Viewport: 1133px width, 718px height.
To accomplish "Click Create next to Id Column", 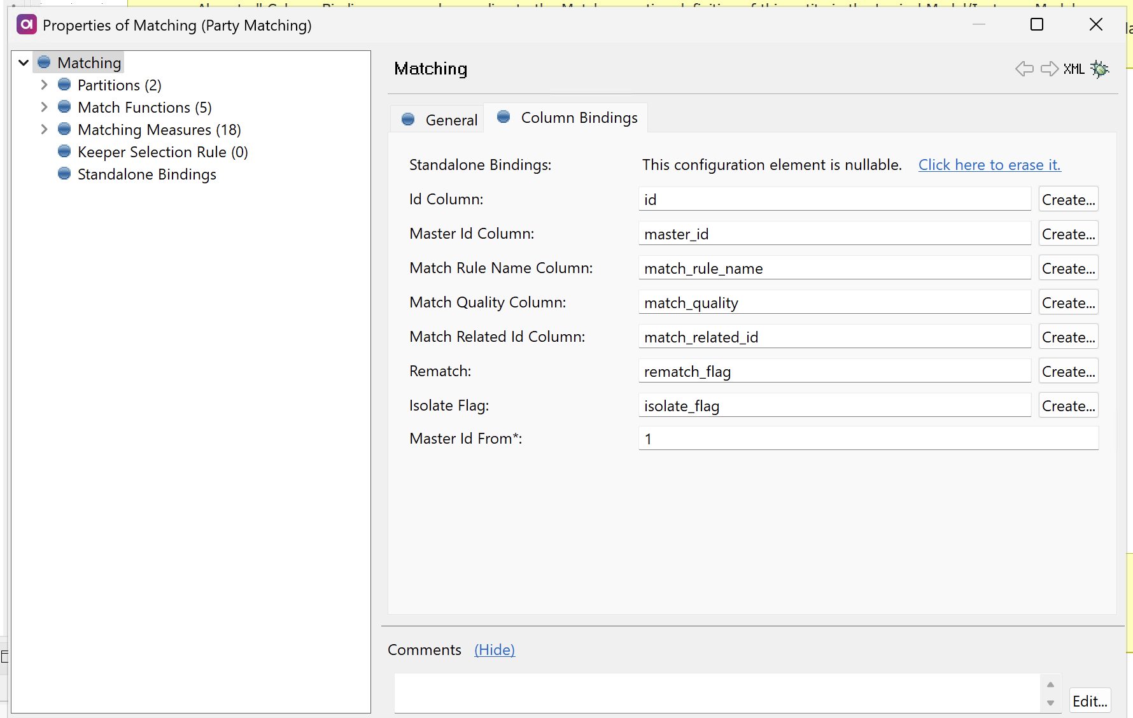I will (x=1068, y=199).
